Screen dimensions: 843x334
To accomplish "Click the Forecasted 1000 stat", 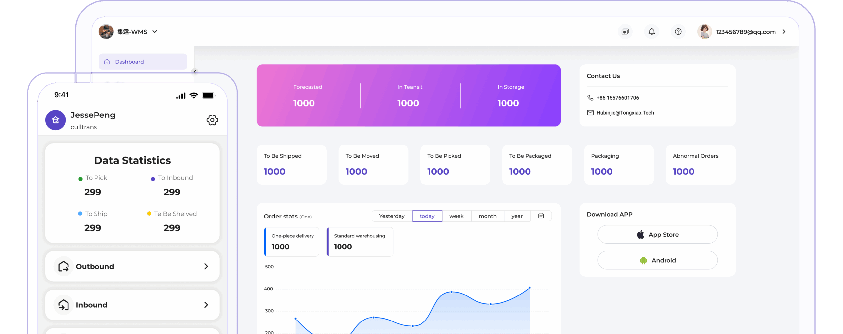I will (308, 95).
